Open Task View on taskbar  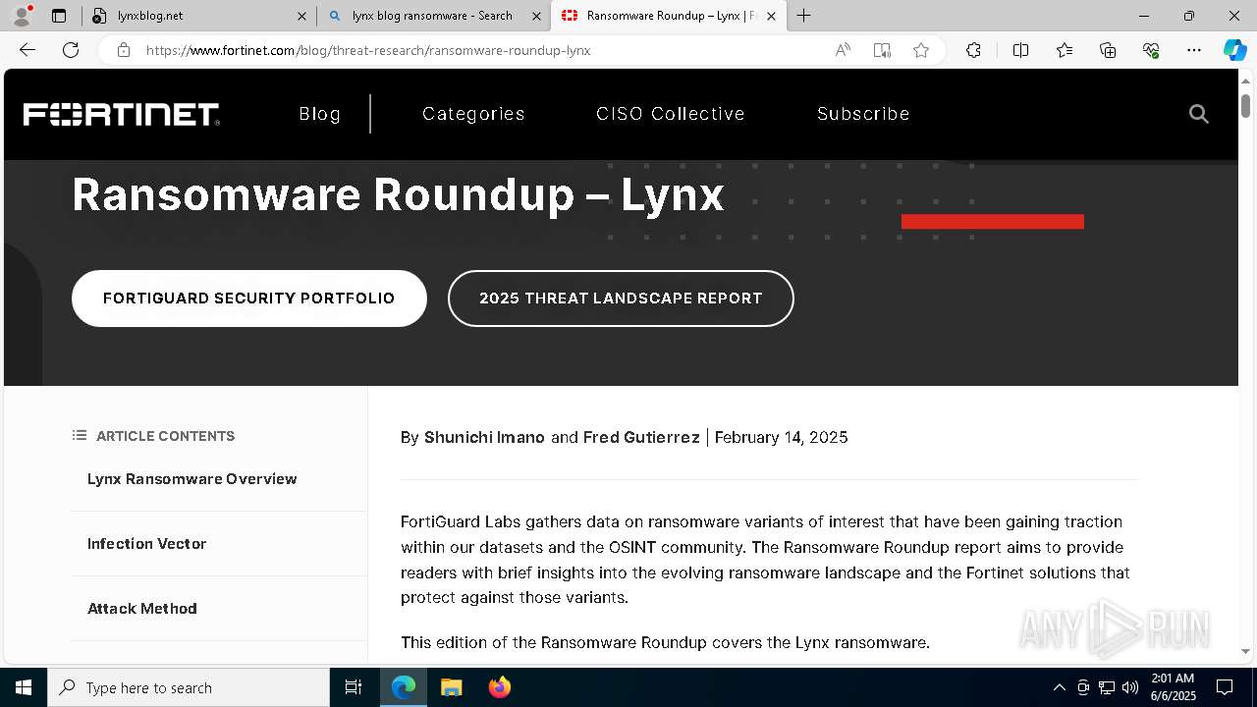click(x=354, y=687)
